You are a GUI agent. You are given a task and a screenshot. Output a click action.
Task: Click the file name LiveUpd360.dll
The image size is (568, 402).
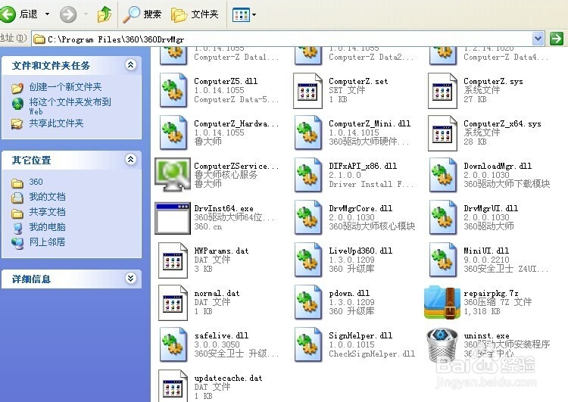[x=360, y=251]
